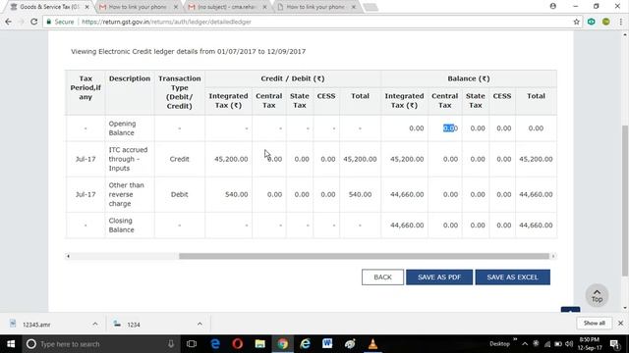Open Opera browser from the taskbar
629x353 pixels.
(x=238, y=344)
